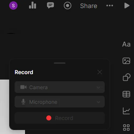
Task: Expand the Camera dropdown
Action: pos(59,87)
